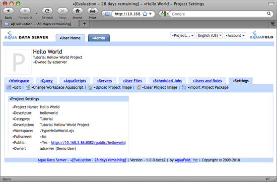Image resolution: width=277 pixels, height=182 pixels.
Task: Bookmark page with the star icon
Action: (145, 14)
